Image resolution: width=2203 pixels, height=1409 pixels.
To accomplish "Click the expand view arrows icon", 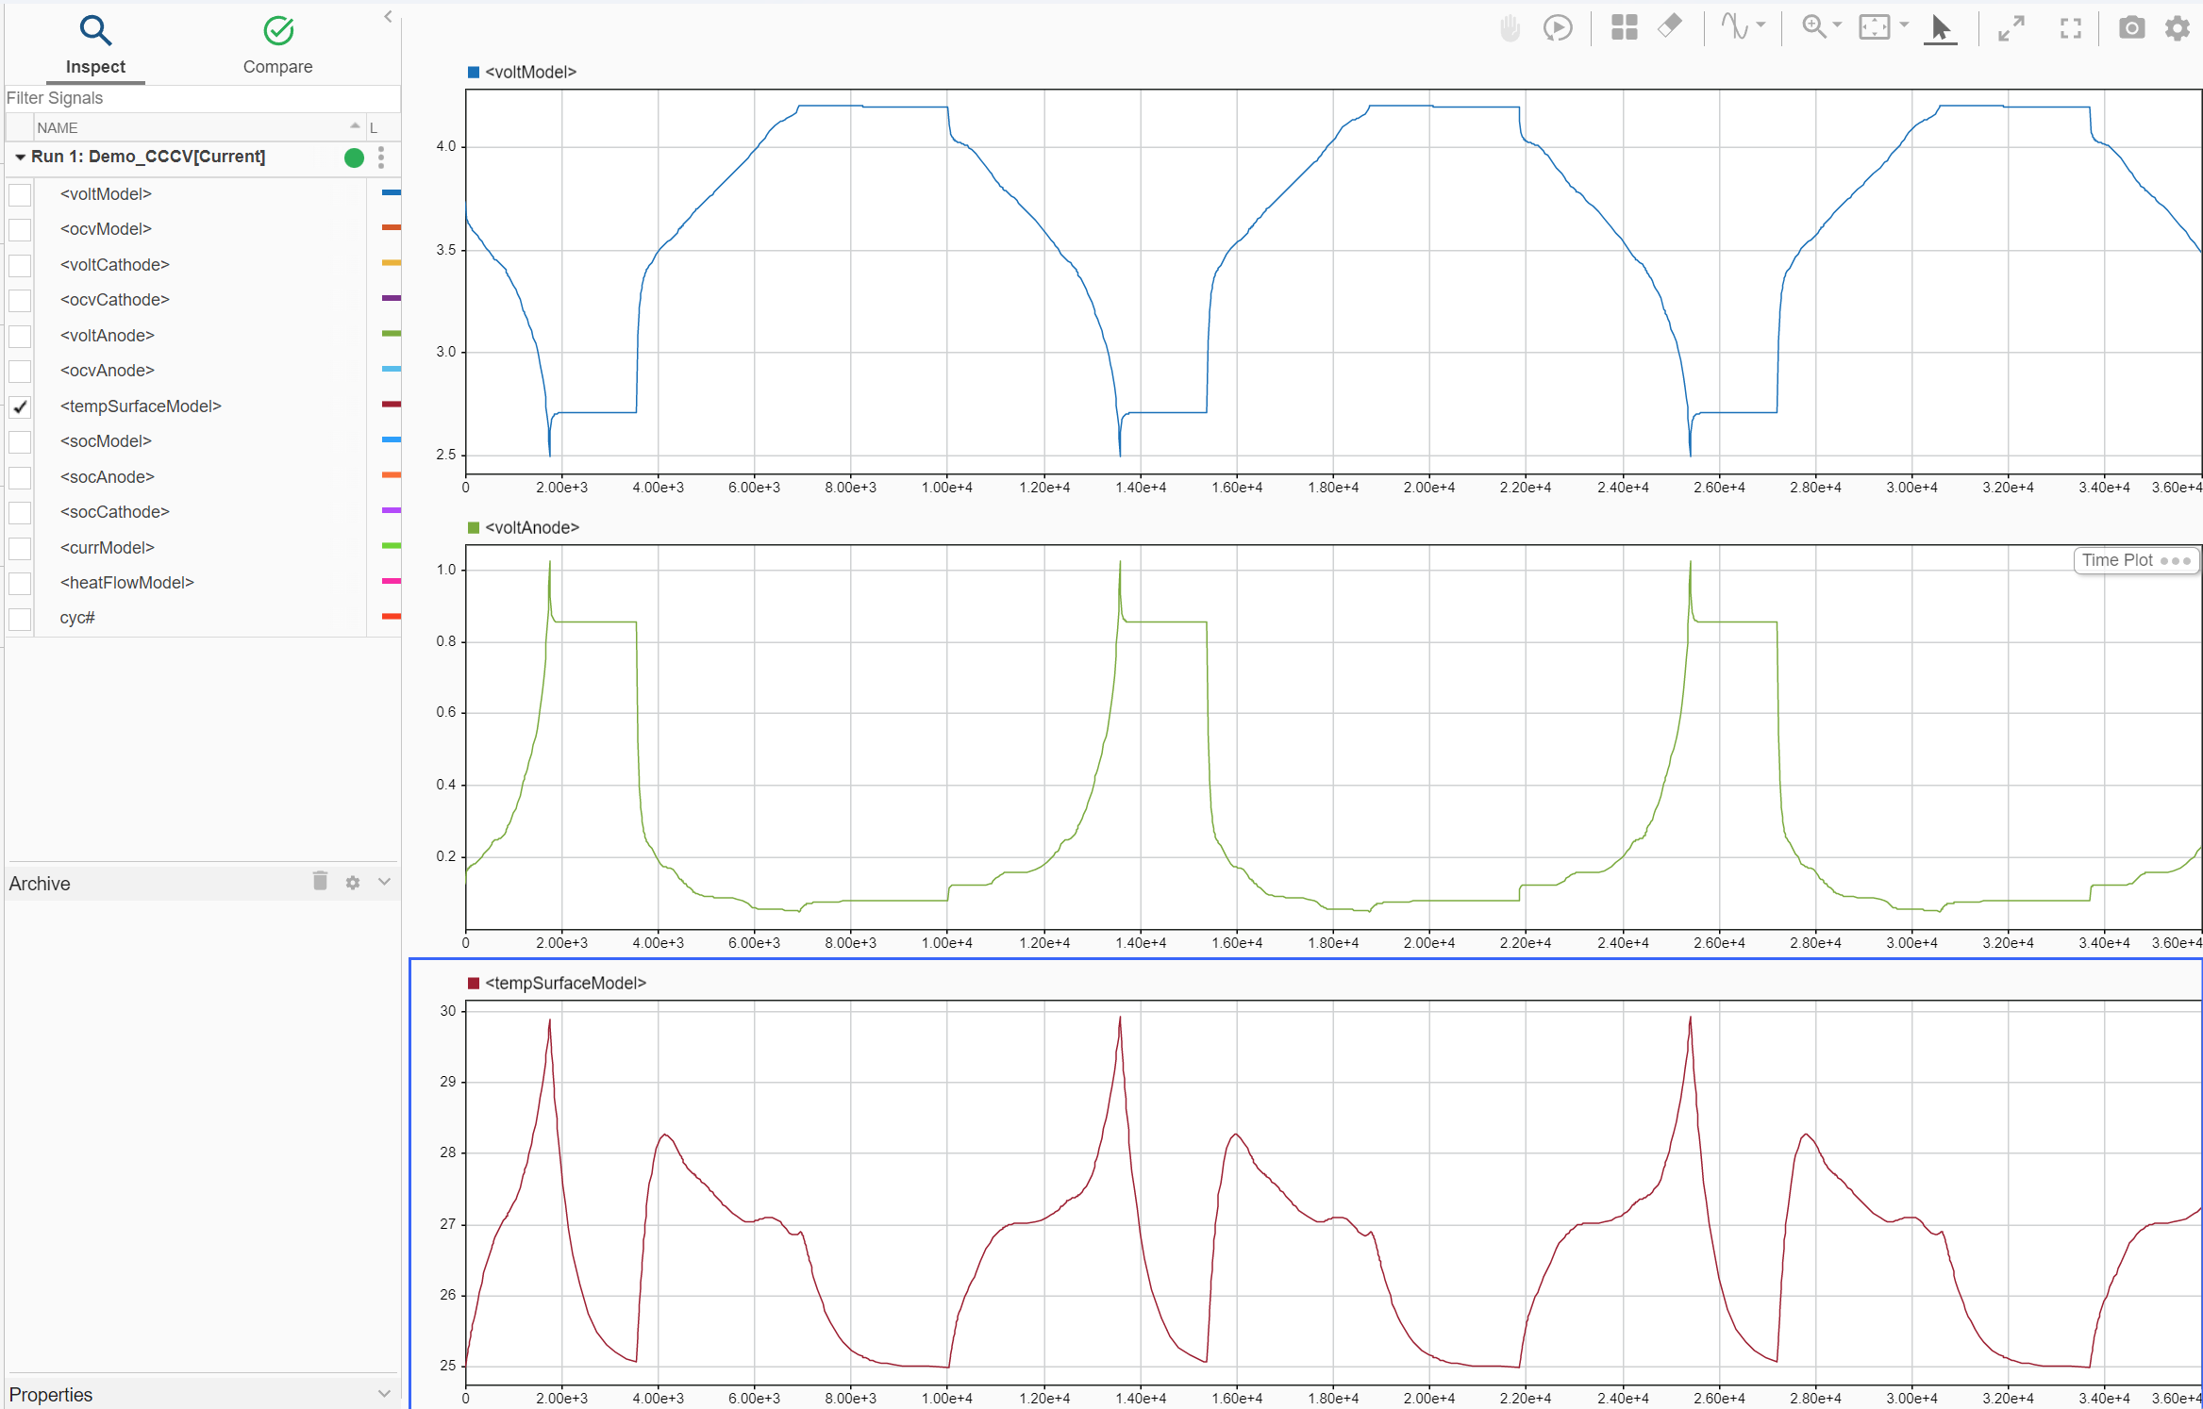I will click(x=2011, y=28).
